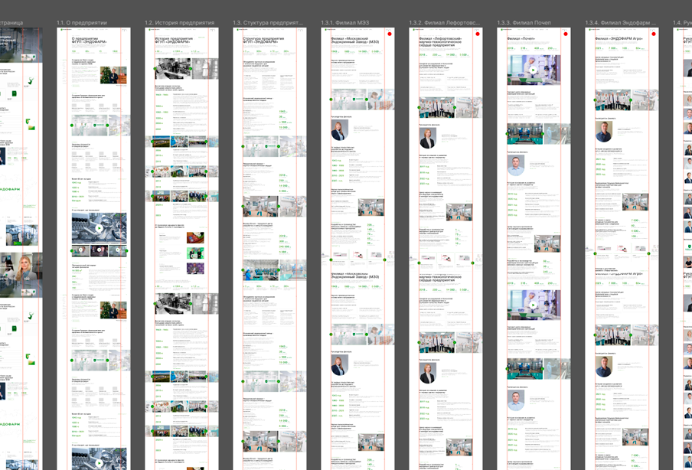Select the topmost man's round portrait in Филиал Эндофарм Агро
692x470 pixels.
point(605,132)
